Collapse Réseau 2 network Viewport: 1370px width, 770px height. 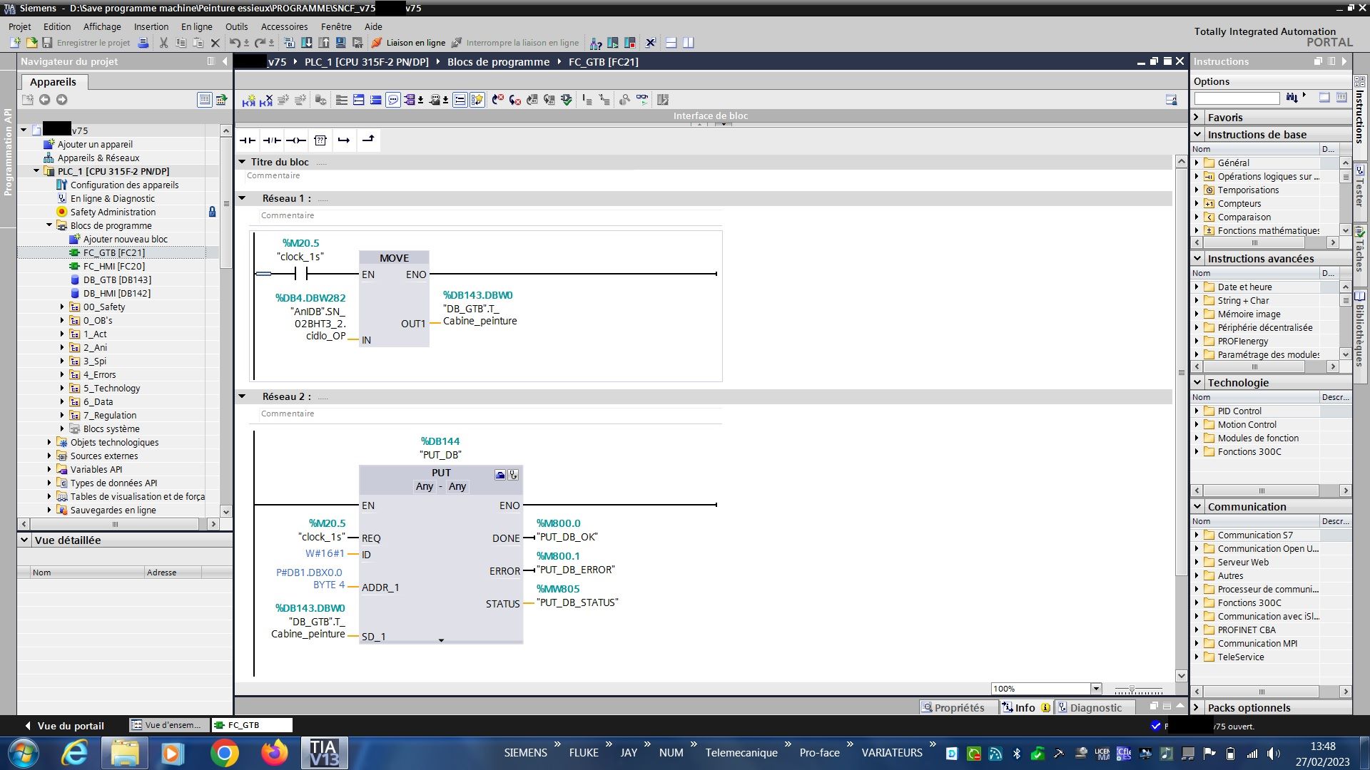pos(242,396)
